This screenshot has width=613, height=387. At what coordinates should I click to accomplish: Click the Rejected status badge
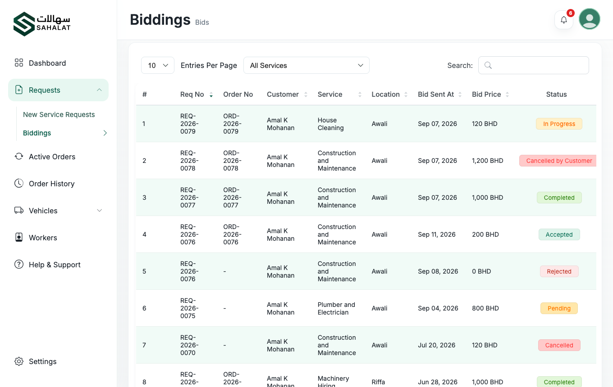point(559,271)
